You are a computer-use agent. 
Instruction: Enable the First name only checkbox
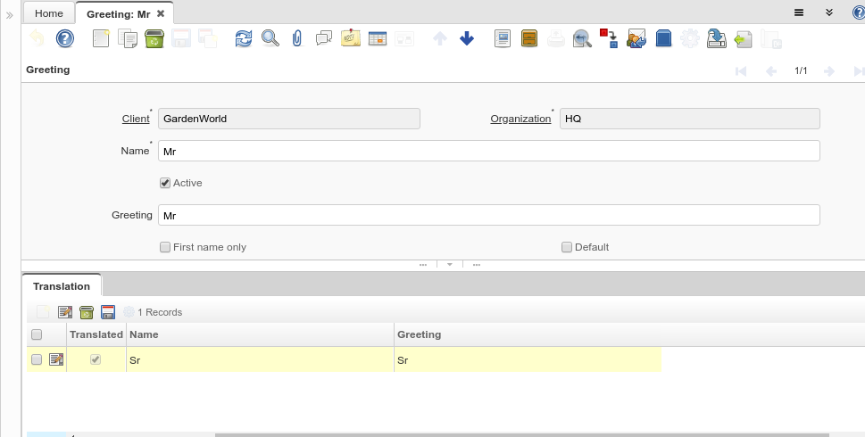pyautogui.click(x=165, y=247)
